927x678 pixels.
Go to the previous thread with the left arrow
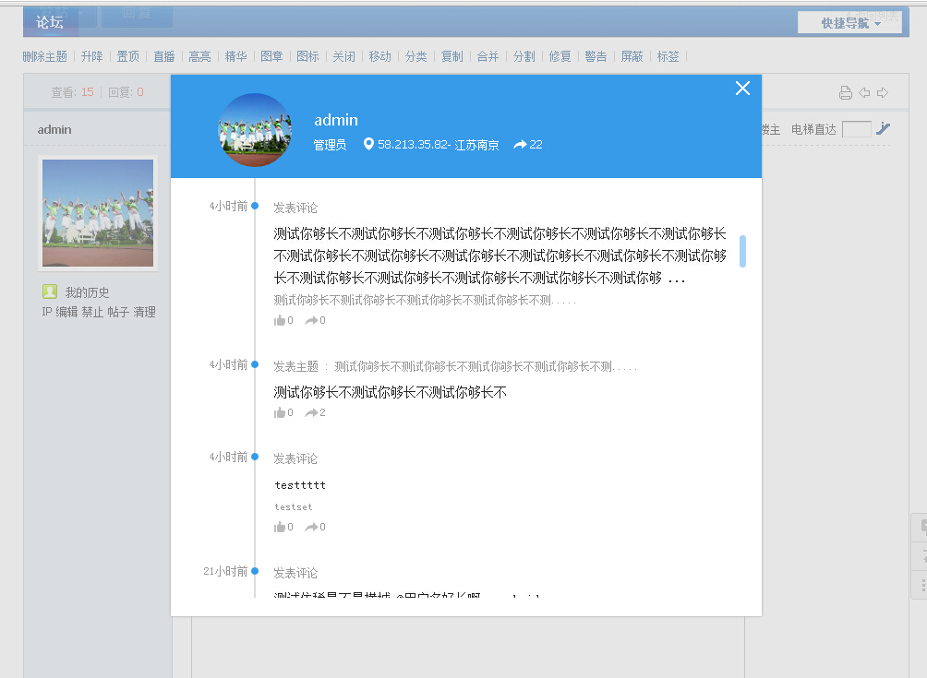[864, 92]
